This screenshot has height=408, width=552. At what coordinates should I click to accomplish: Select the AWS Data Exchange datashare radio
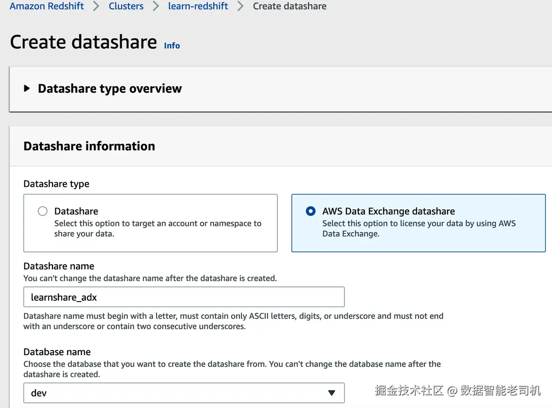311,211
